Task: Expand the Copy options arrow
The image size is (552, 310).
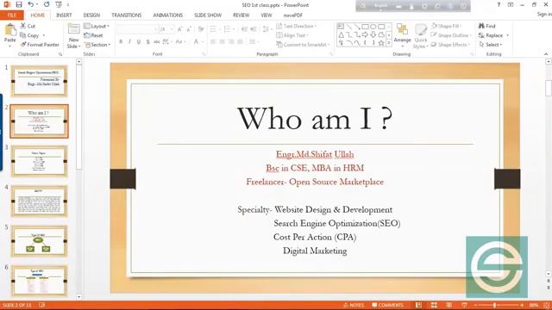Action: click(x=44, y=35)
